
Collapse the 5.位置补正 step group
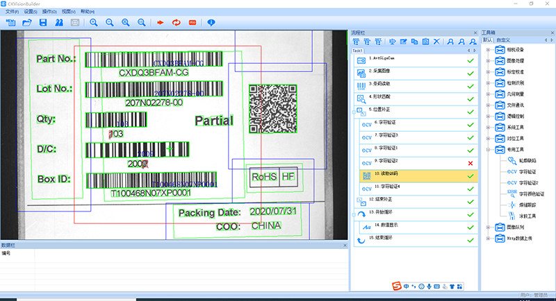(x=354, y=111)
